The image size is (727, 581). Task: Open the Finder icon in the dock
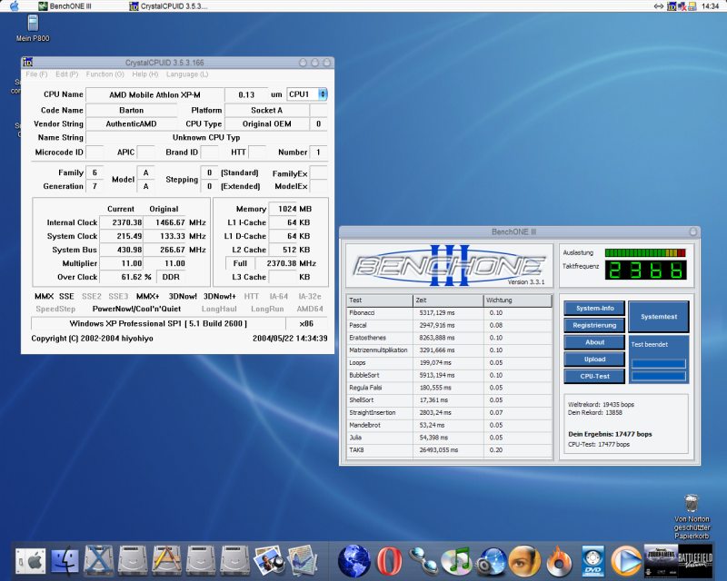tap(65, 561)
